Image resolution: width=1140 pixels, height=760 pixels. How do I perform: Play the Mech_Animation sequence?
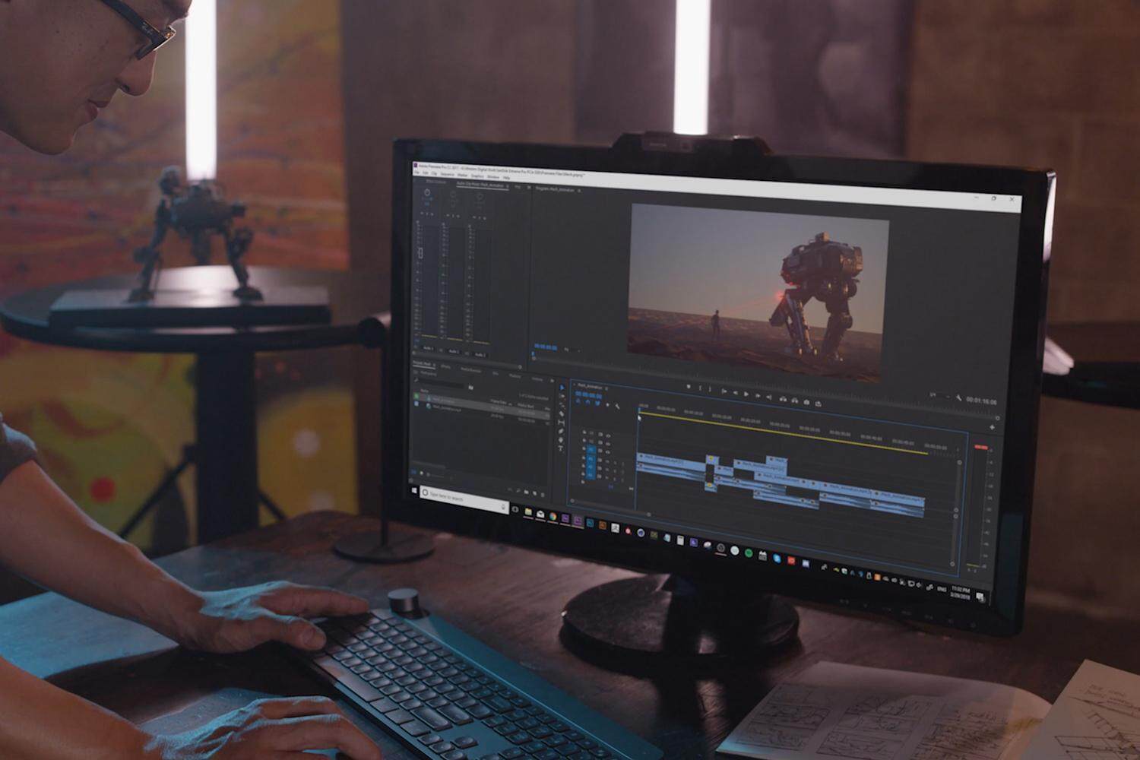[746, 394]
